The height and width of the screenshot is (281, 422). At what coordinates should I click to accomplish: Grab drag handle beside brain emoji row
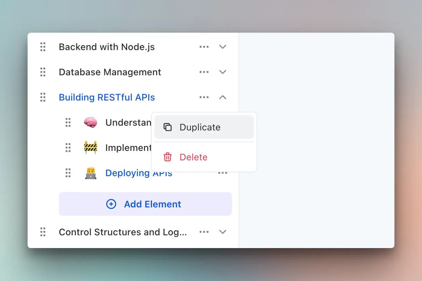click(68, 122)
